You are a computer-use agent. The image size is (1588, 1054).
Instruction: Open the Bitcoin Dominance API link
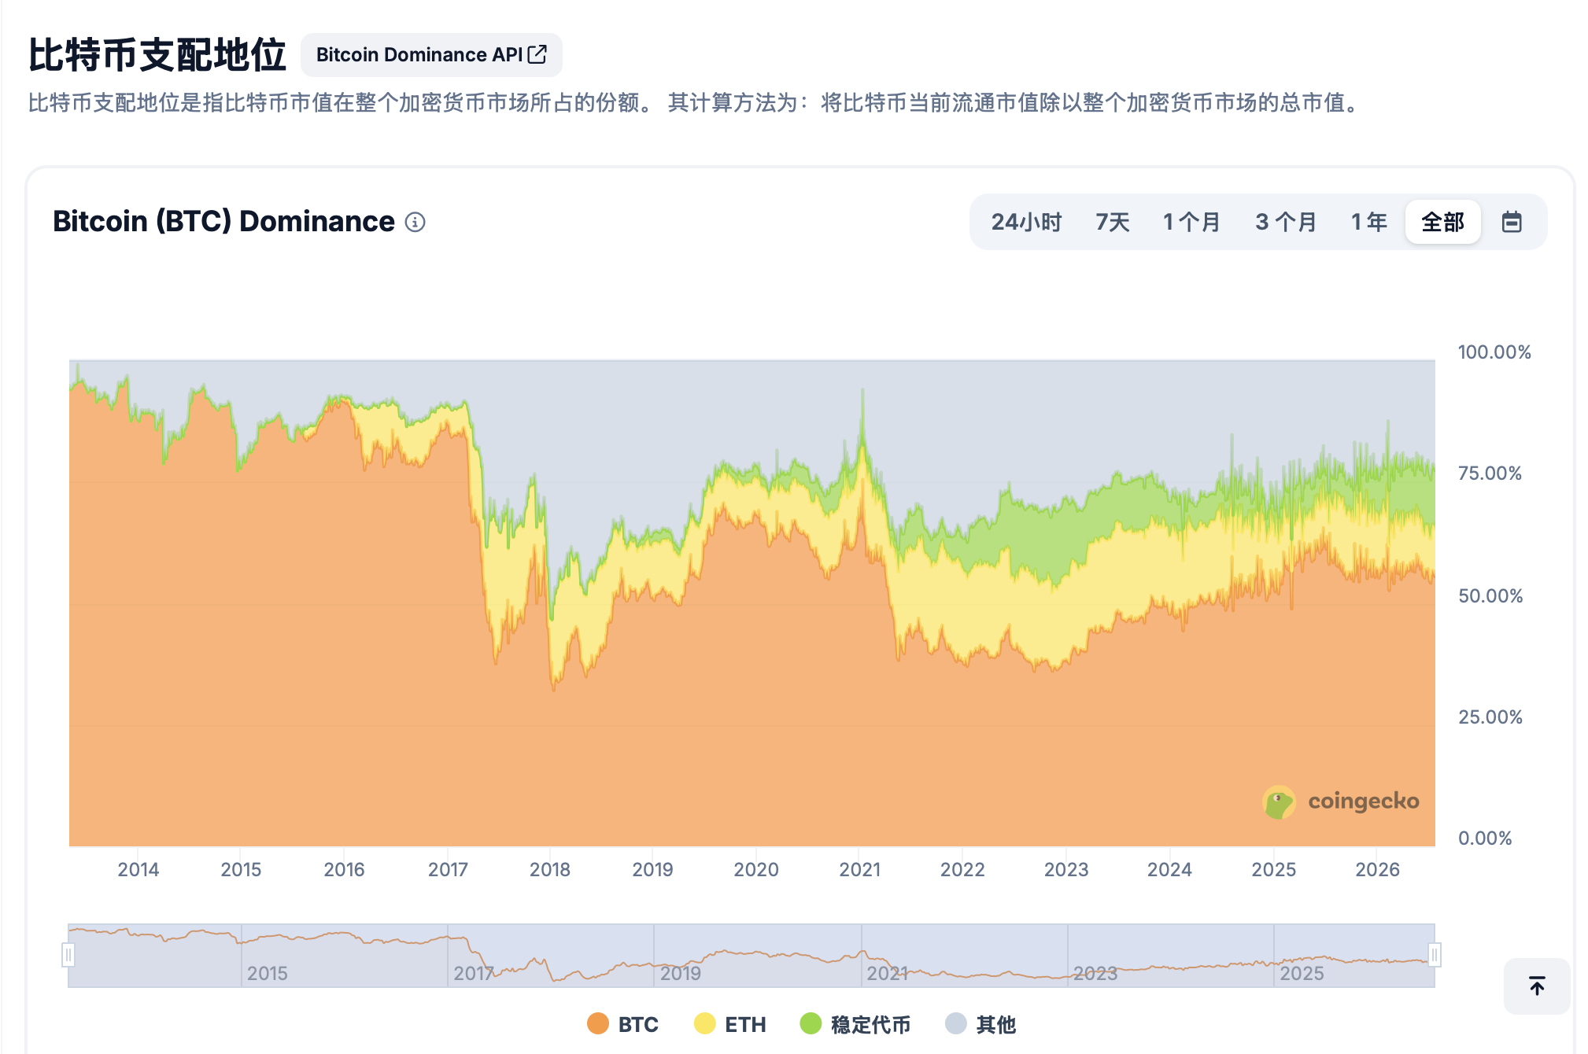point(431,55)
